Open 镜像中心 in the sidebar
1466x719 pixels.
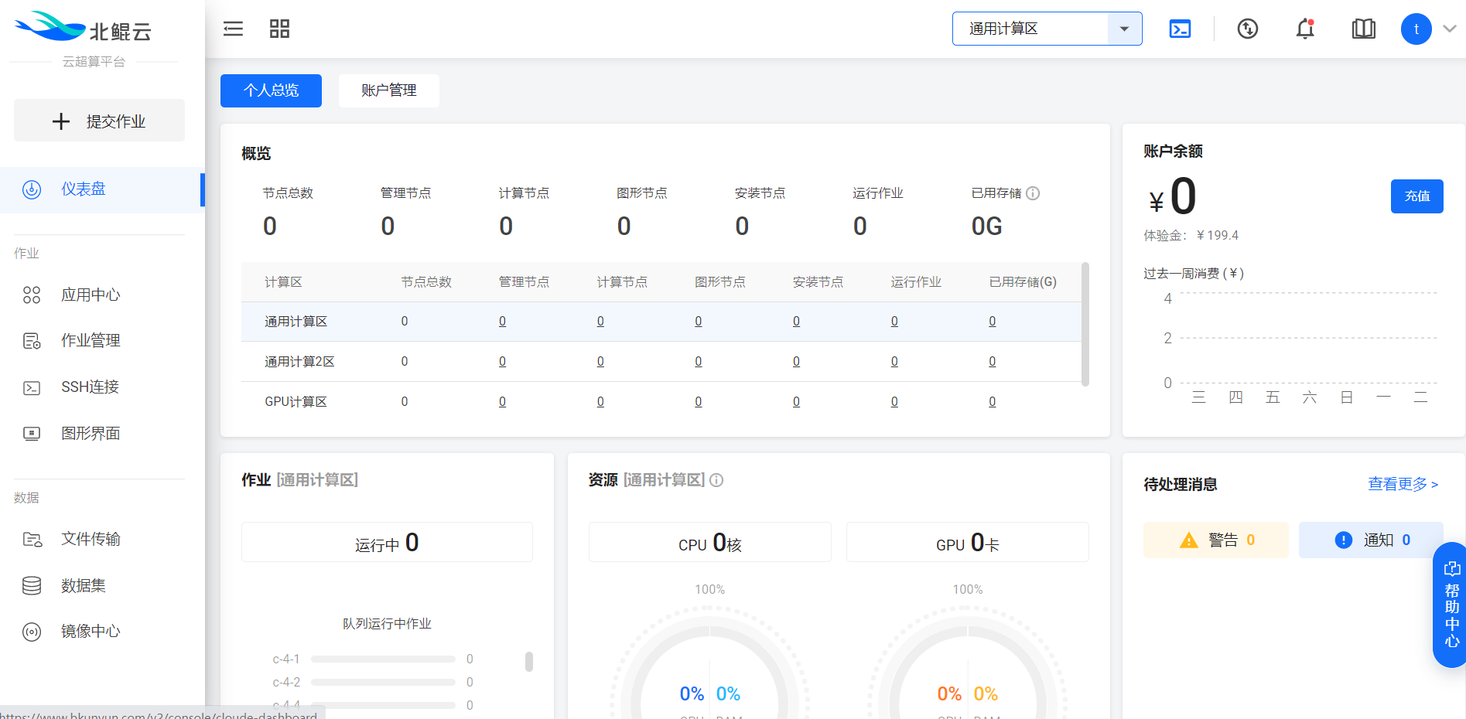coord(91,631)
